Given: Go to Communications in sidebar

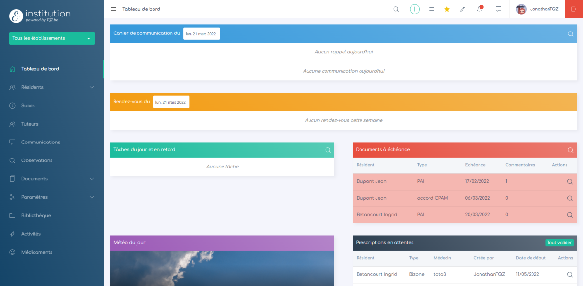Looking at the screenshot, I should click(41, 142).
